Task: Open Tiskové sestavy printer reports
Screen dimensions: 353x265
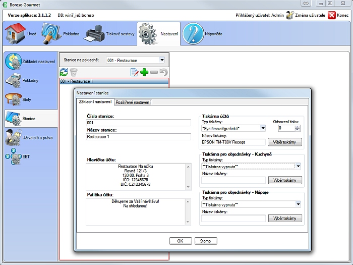Action: tap(107, 34)
